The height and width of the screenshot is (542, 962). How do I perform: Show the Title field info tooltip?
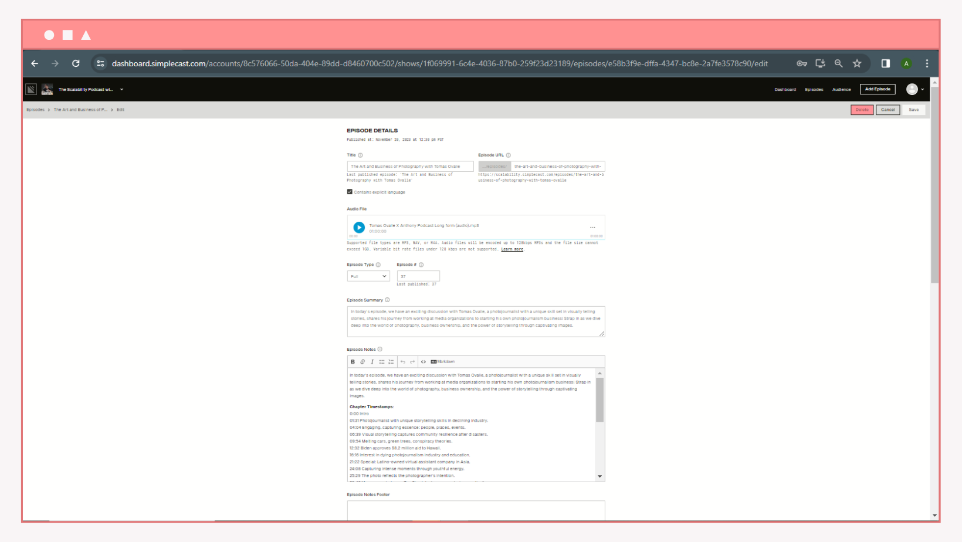tap(360, 155)
